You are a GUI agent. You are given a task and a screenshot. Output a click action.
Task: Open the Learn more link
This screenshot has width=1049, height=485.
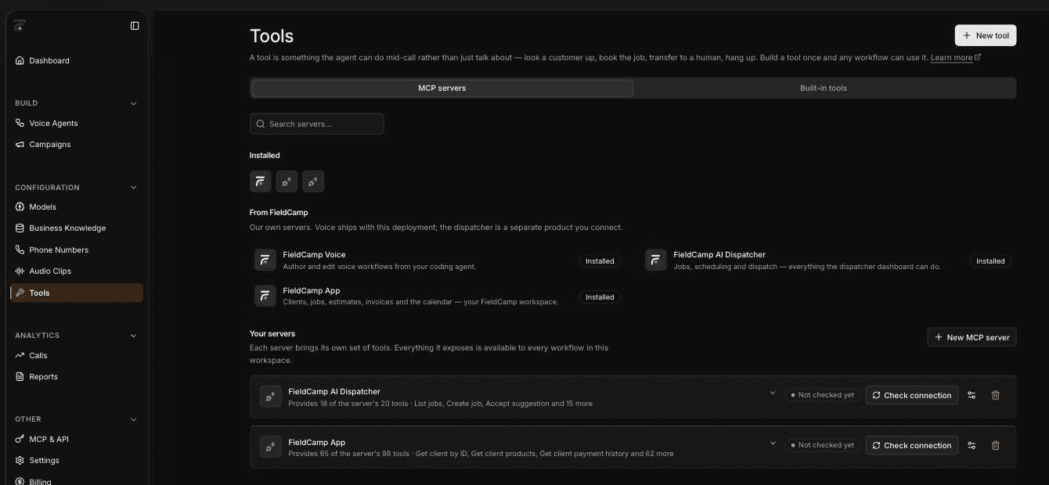955,58
